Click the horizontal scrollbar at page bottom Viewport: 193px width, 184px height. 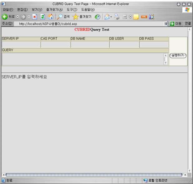(x=94, y=175)
